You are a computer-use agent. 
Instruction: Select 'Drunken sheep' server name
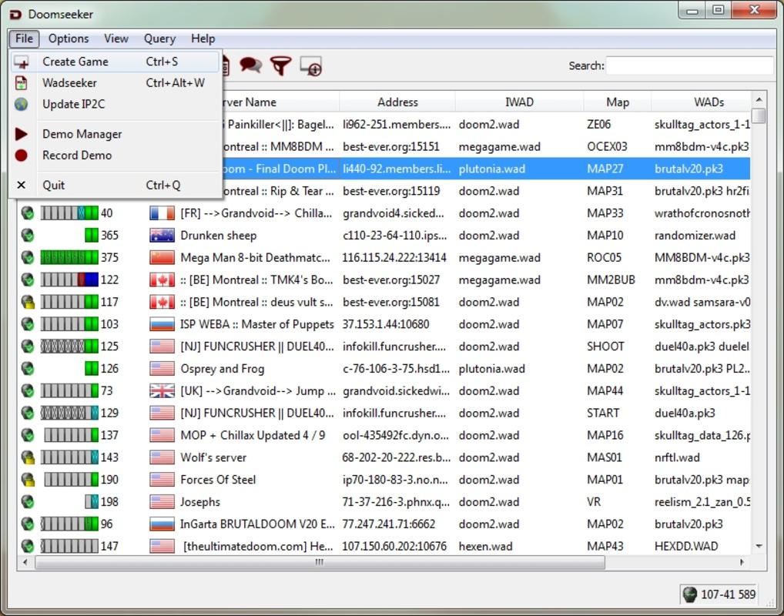click(219, 236)
